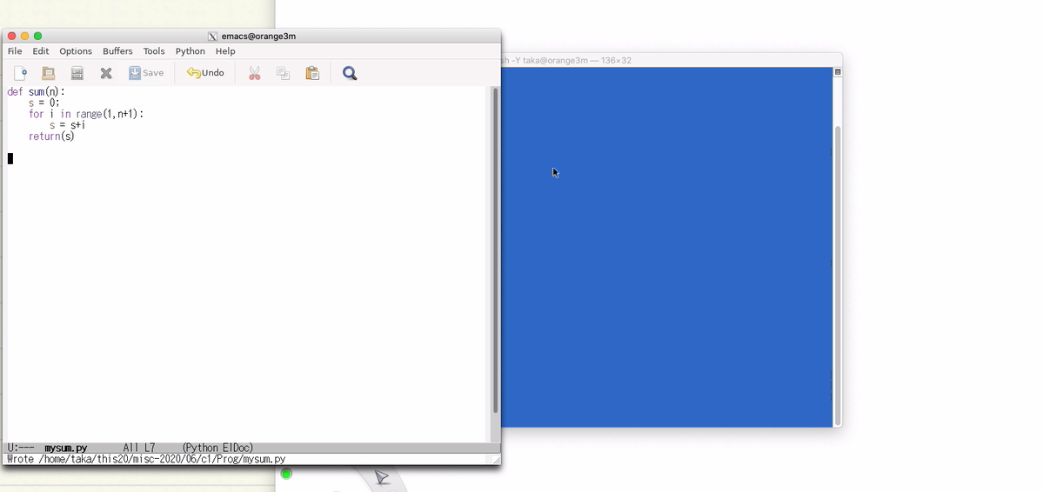Undo the last edit with Undo
1043x492 pixels.
[205, 73]
